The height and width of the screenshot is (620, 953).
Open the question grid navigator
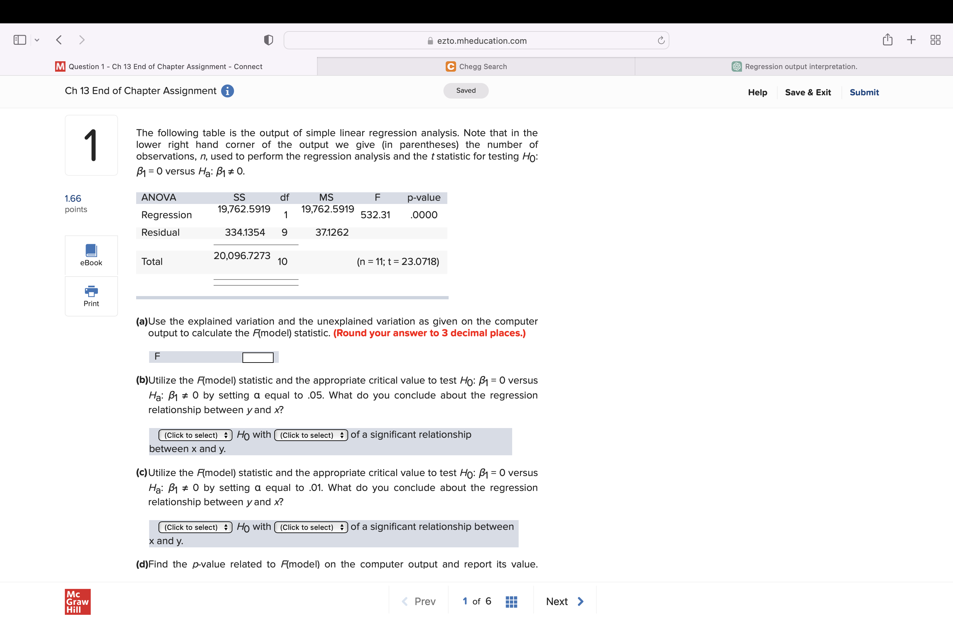pyautogui.click(x=511, y=602)
